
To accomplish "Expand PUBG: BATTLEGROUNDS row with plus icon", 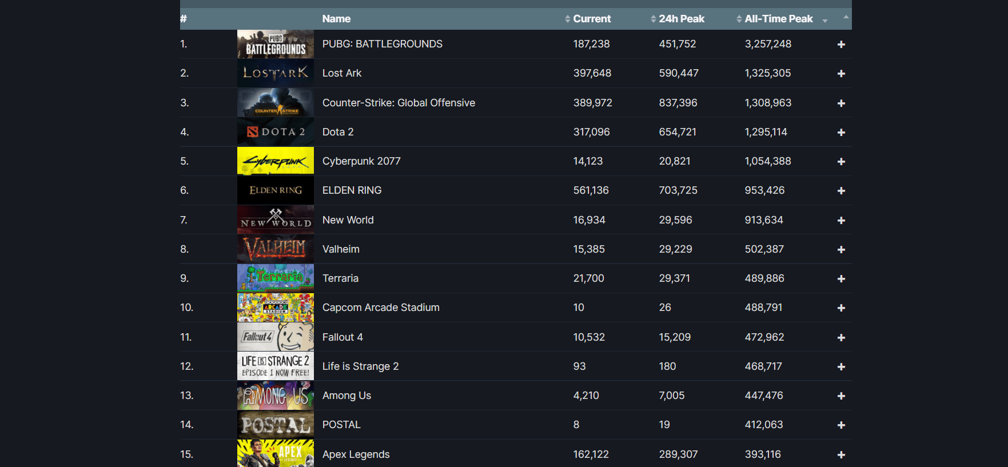I will tap(841, 45).
